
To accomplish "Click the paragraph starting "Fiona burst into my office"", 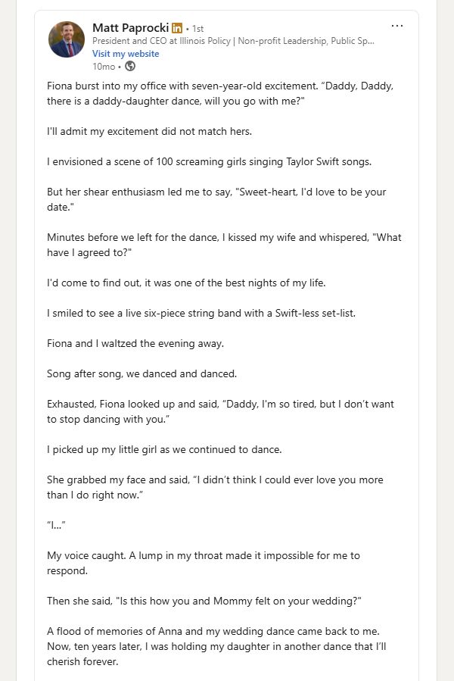I will (x=219, y=93).
